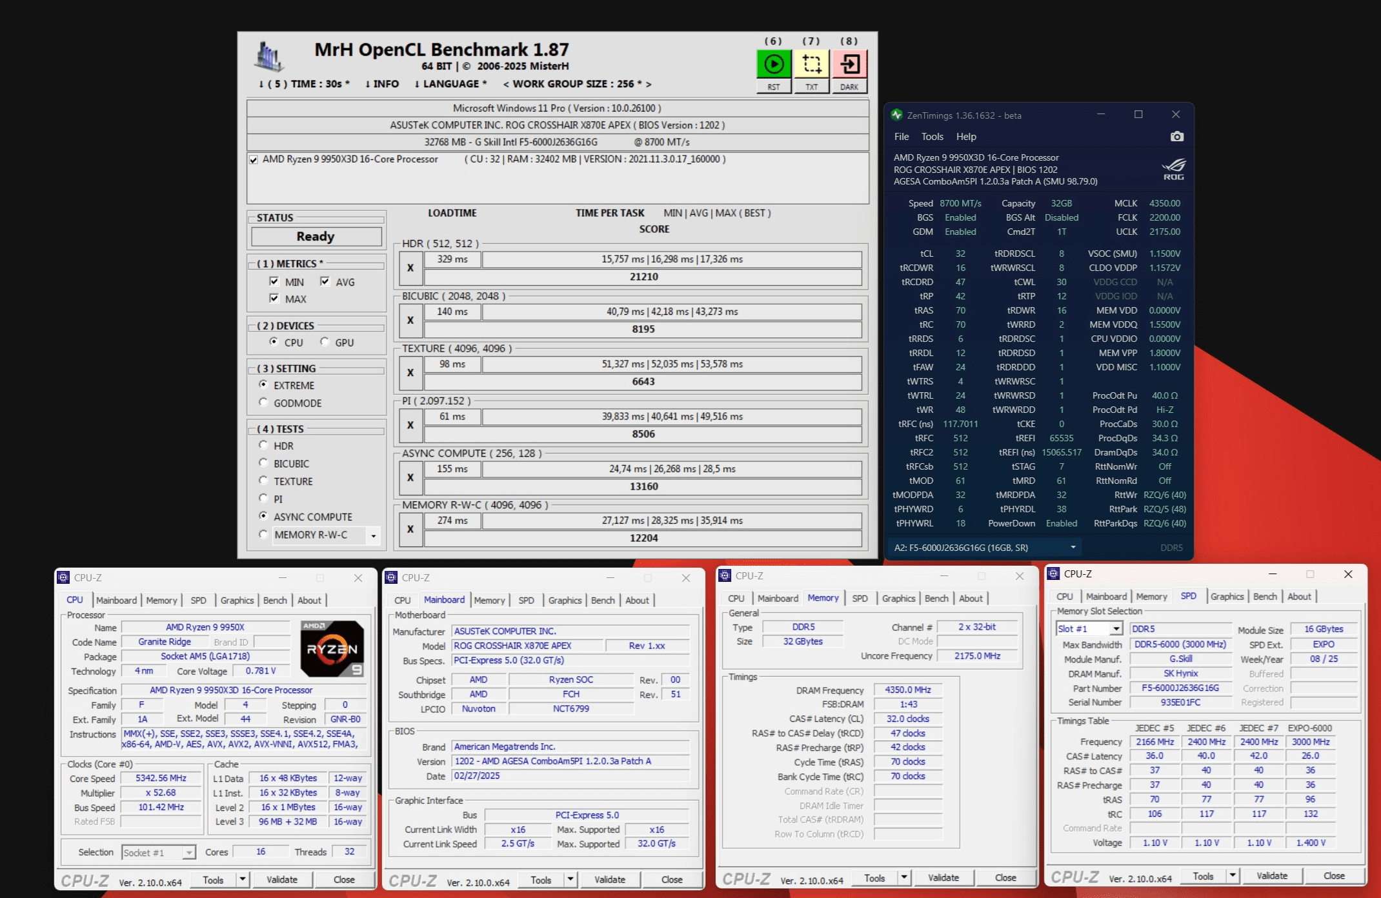The image size is (1381, 898).
Task: Click the Ryzen 9 logo in CPU-Z
Action: 332,648
